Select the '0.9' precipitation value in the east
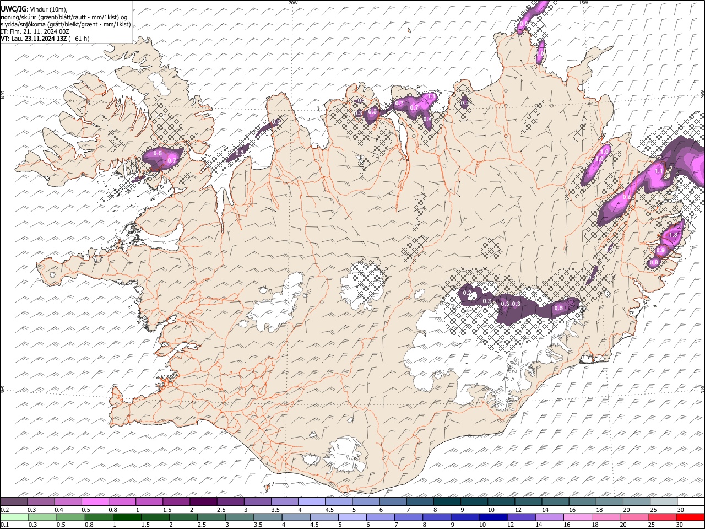Viewport: 705px width, 529px height. coord(661,251)
